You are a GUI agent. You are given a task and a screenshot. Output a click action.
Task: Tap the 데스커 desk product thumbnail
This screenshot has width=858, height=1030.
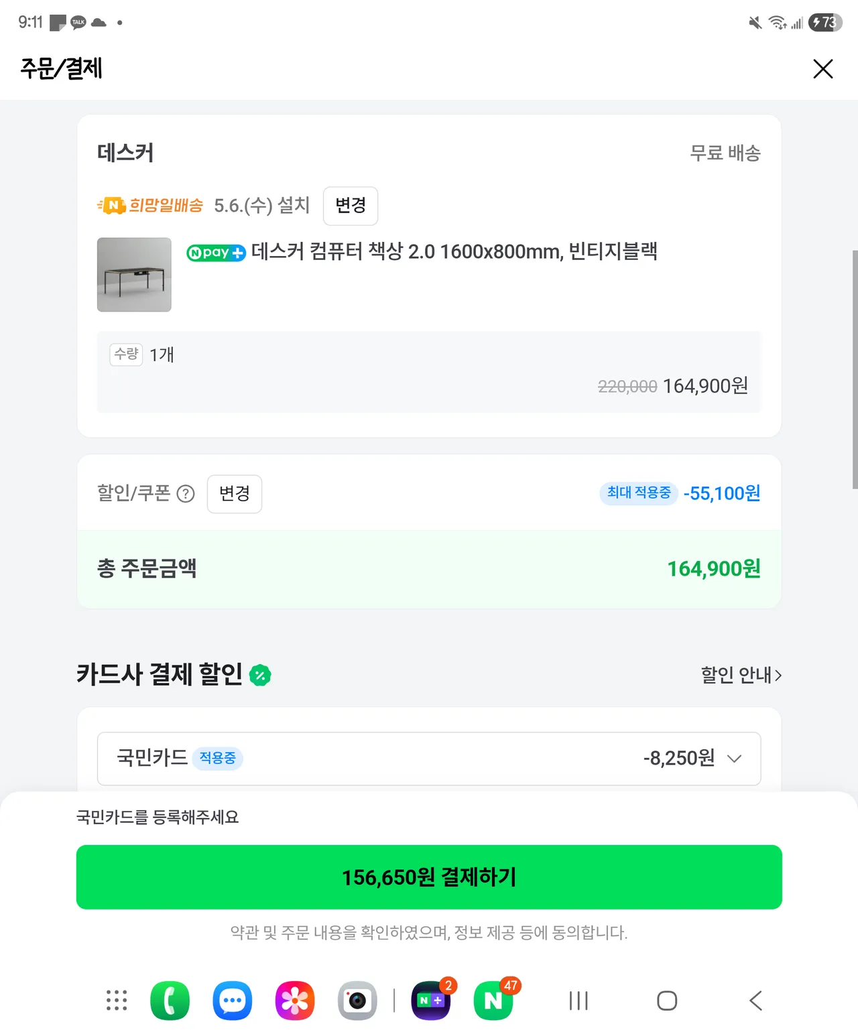tap(134, 275)
